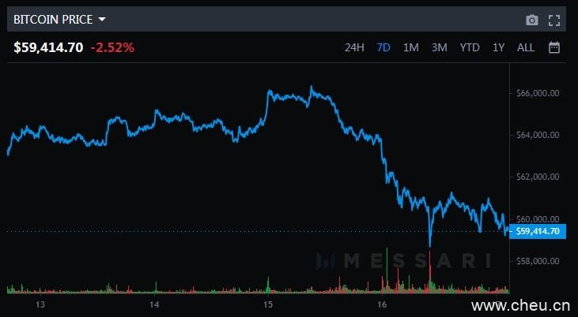Click the -2.52% price change value
This screenshot has height=317, width=578.
tap(112, 47)
